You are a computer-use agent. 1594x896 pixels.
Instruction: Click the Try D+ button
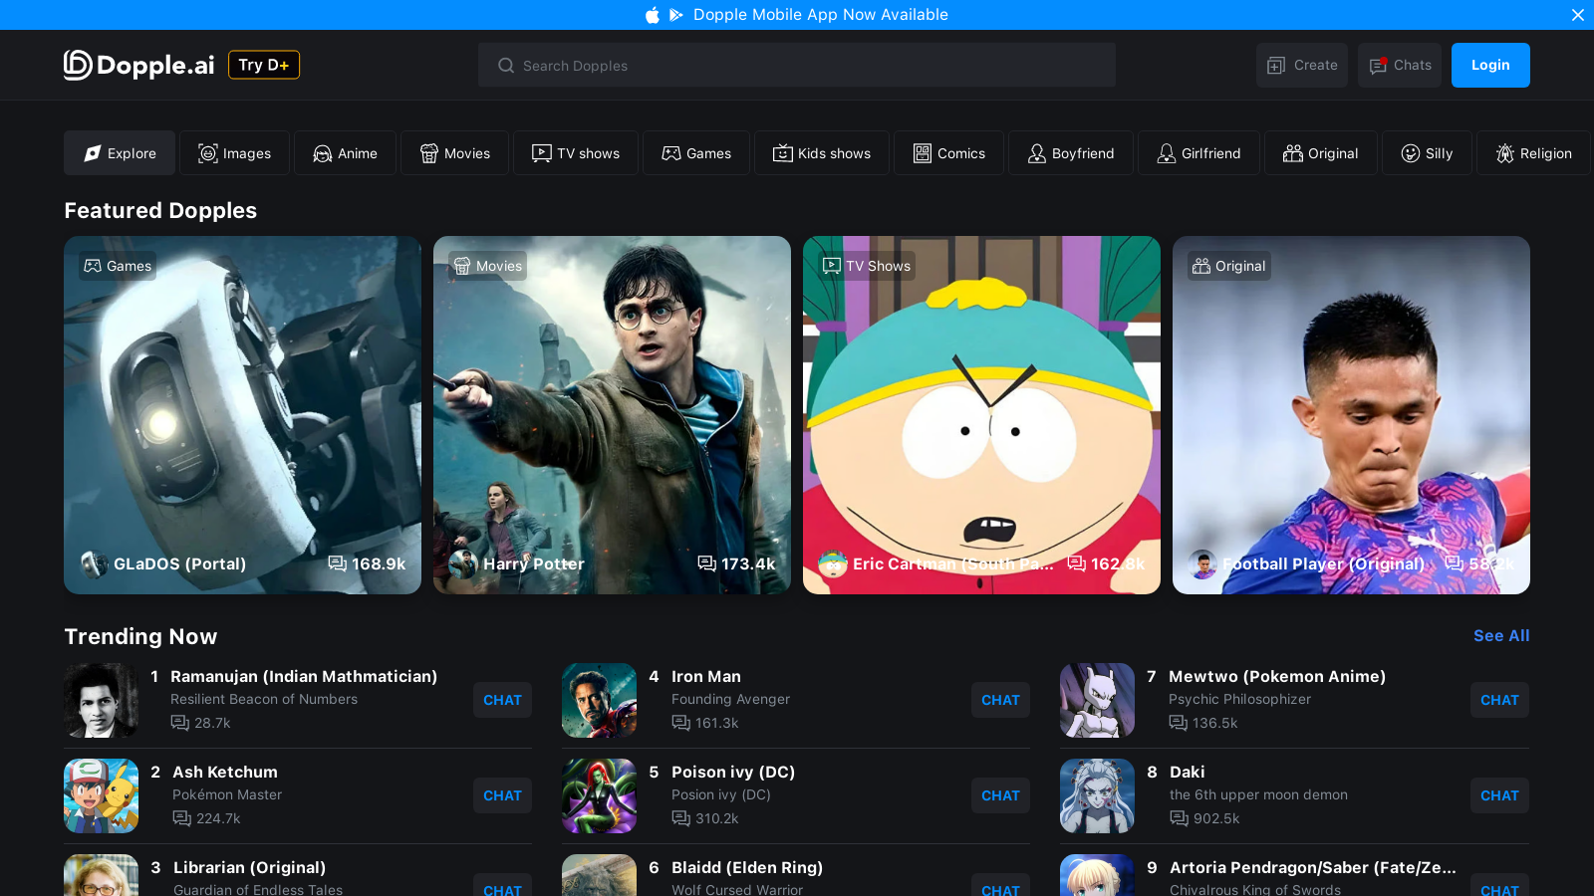point(264,65)
